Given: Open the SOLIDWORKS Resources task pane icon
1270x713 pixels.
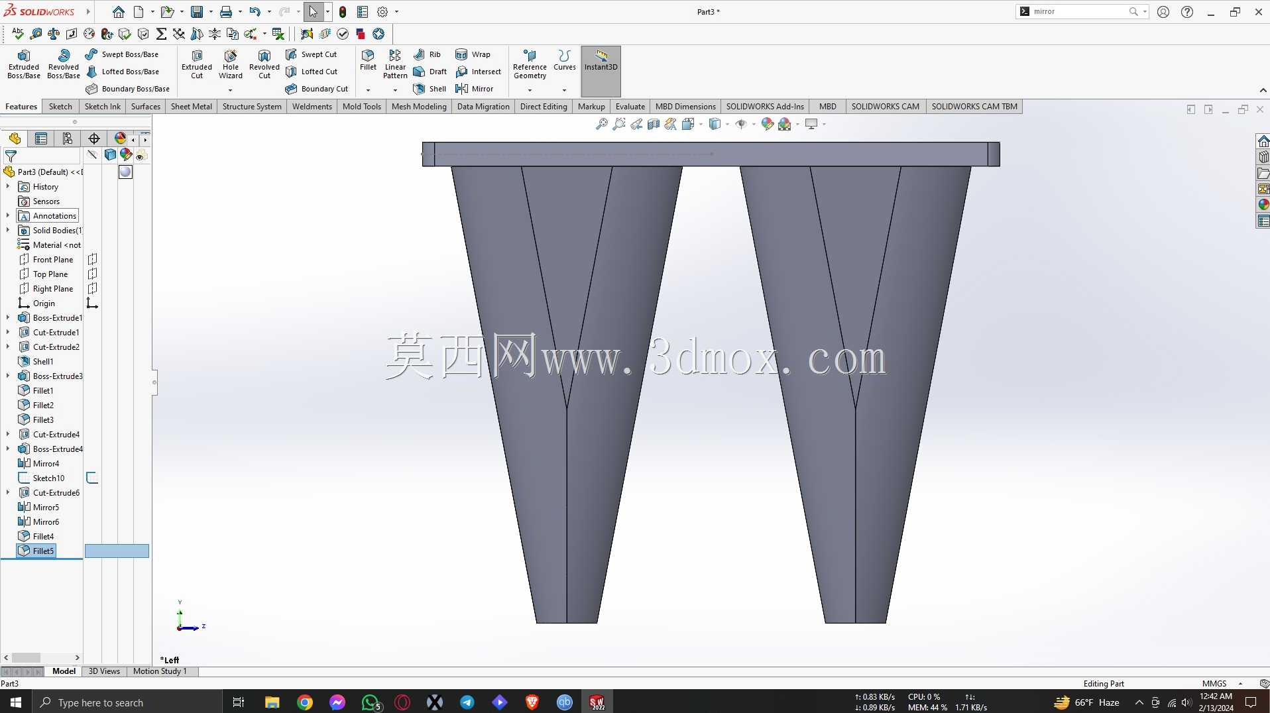Looking at the screenshot, I should click(1263, 141).
